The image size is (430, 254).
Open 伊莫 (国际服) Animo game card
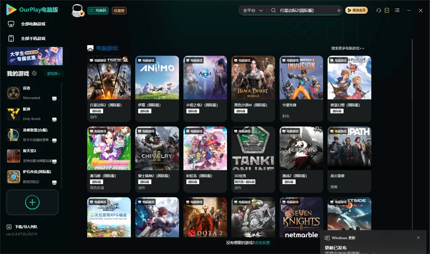click(x=157, y=89)
